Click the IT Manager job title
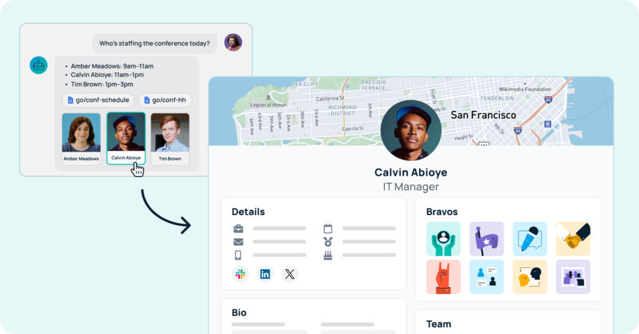Viewport: 639px width, 334px height. click(411, 187)
